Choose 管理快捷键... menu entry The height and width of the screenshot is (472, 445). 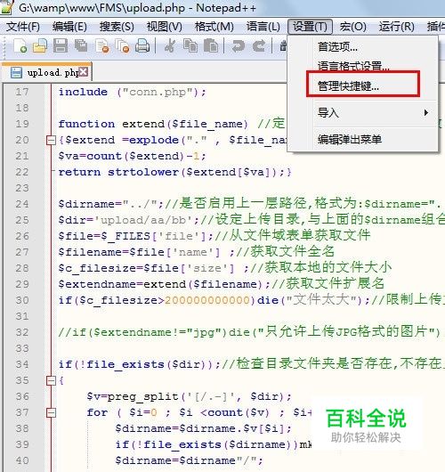[362, 86]
